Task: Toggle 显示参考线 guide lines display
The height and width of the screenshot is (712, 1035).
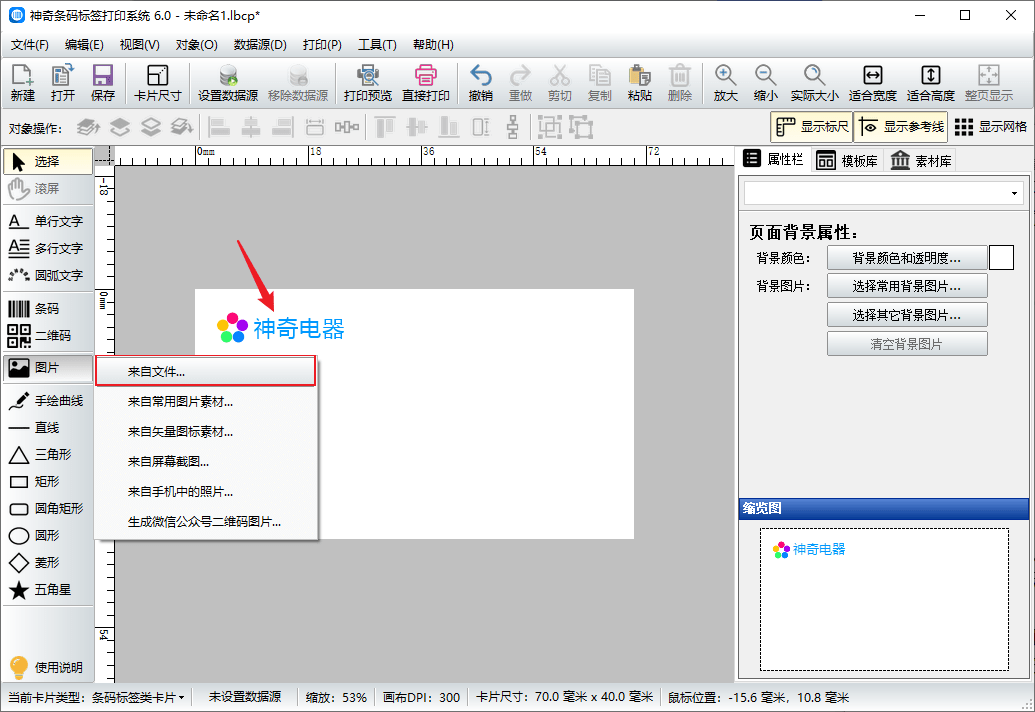Action: click(900, 127)
